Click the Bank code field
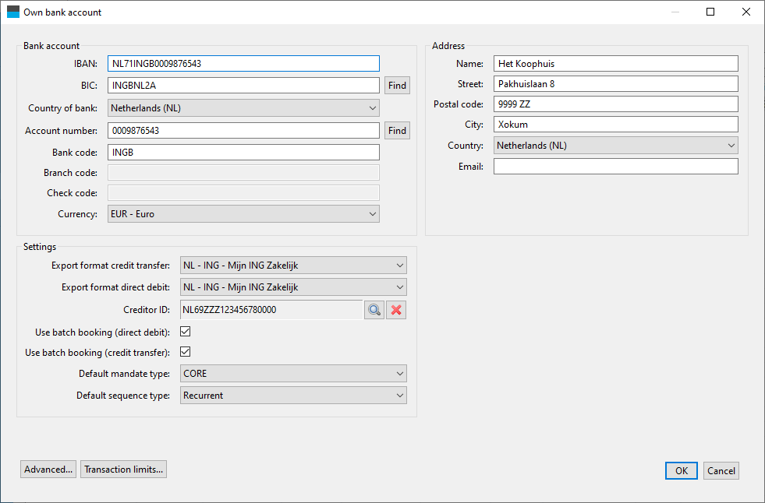 point(243,153)
